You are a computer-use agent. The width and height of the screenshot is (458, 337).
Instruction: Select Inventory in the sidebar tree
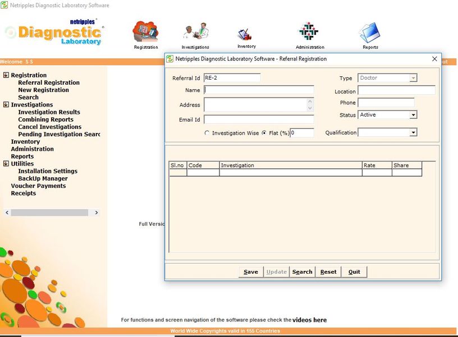point(25,141)
